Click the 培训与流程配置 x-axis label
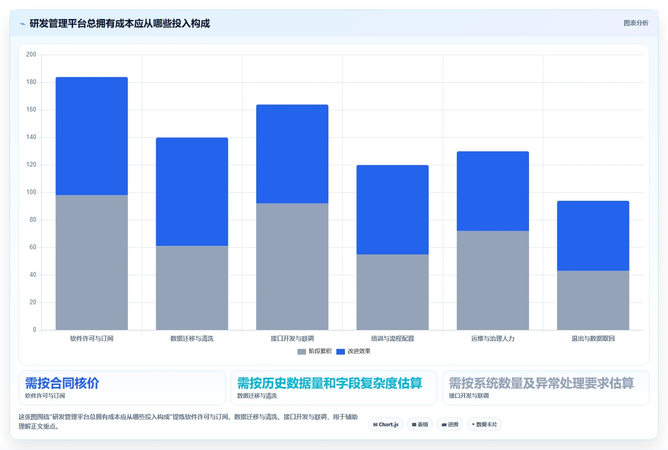 pyautogui.click(x=392, y=338)
